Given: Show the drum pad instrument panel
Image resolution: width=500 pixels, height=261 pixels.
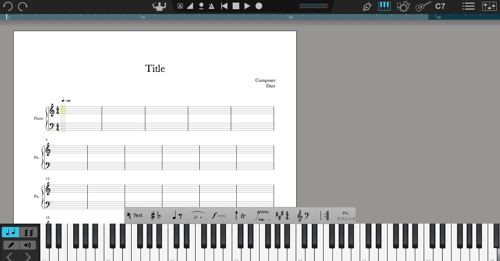Looking at the screenshot, I should coord(403,6).
